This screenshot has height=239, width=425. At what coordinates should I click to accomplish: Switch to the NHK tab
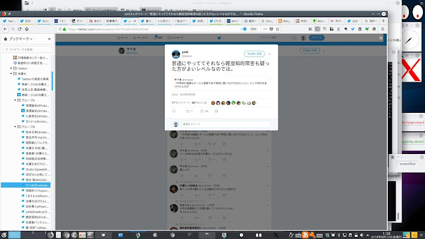(x=233, y=21)
